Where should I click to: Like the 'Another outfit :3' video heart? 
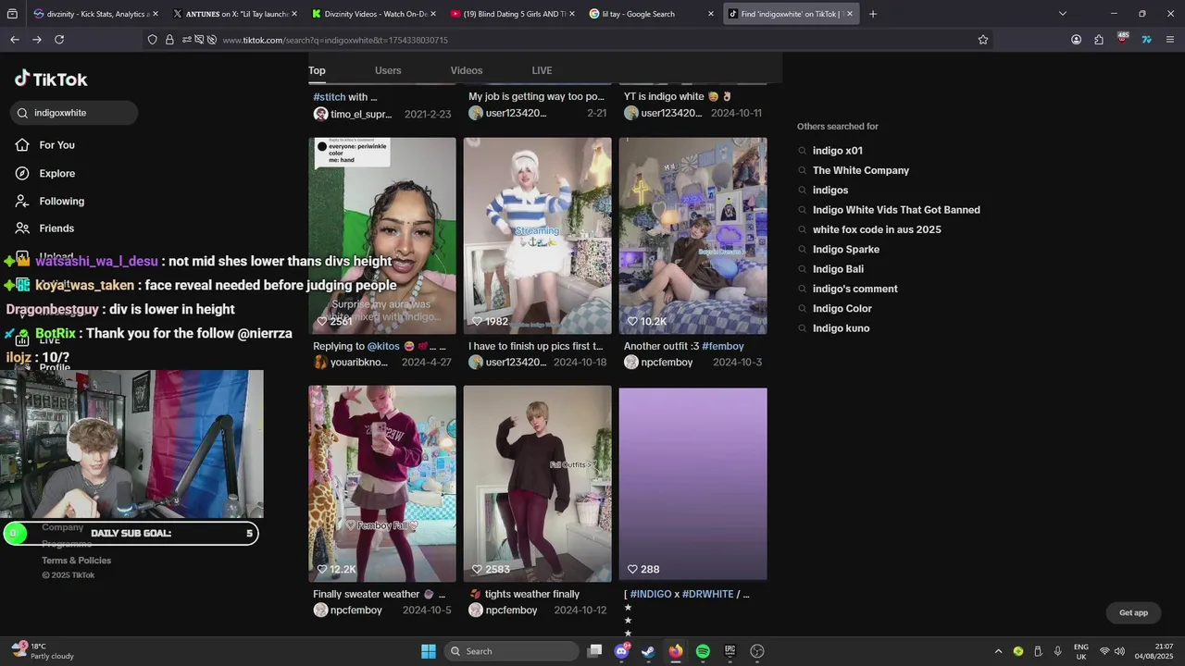point(632,321)
